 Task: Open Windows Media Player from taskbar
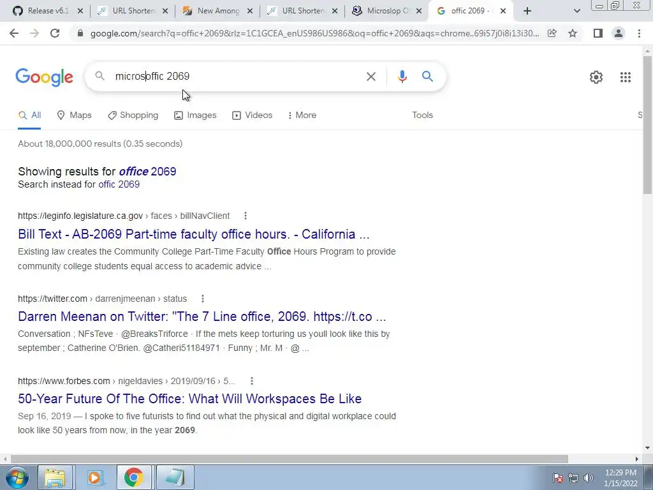[x=94, y=477]
